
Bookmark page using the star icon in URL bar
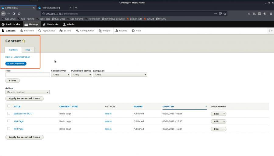pyautogui.click(x=225, y=14)
